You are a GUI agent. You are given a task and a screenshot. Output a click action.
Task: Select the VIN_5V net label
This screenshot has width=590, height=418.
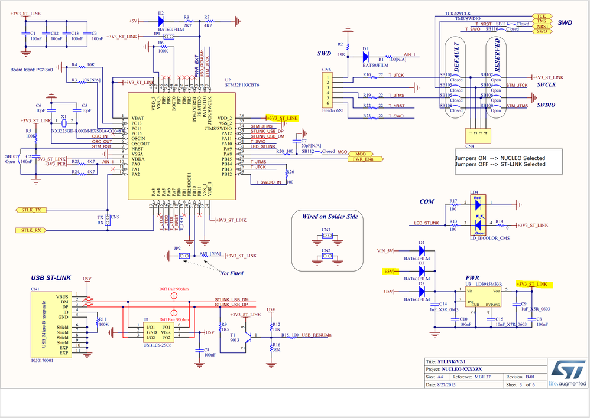click(x=385, y=251)
